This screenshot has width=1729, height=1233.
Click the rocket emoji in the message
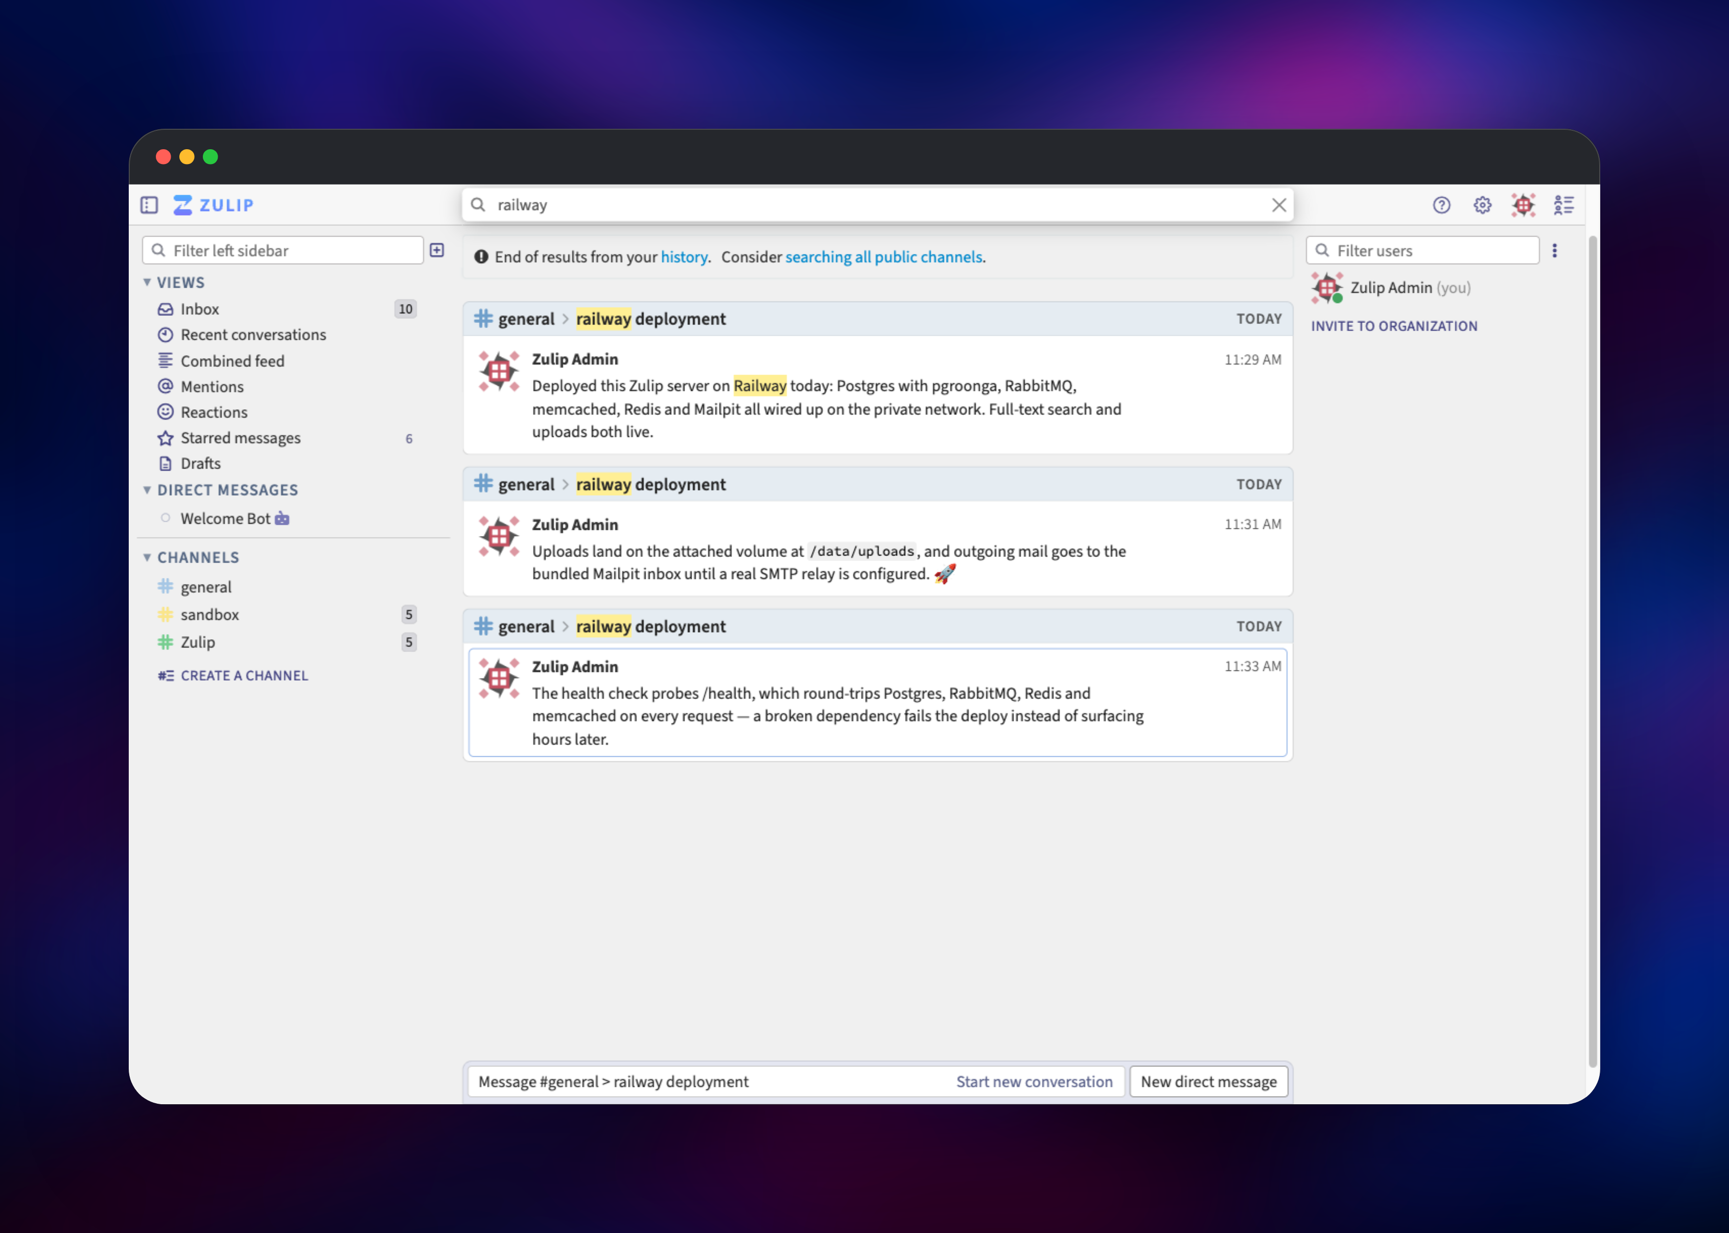pyautogui.click(x=945, y=574)
